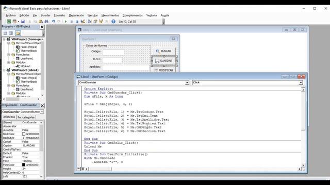This screenshot has height=185, width=330.
Task: Open the Properties object selector dropdown
Action: coord(42,112)
